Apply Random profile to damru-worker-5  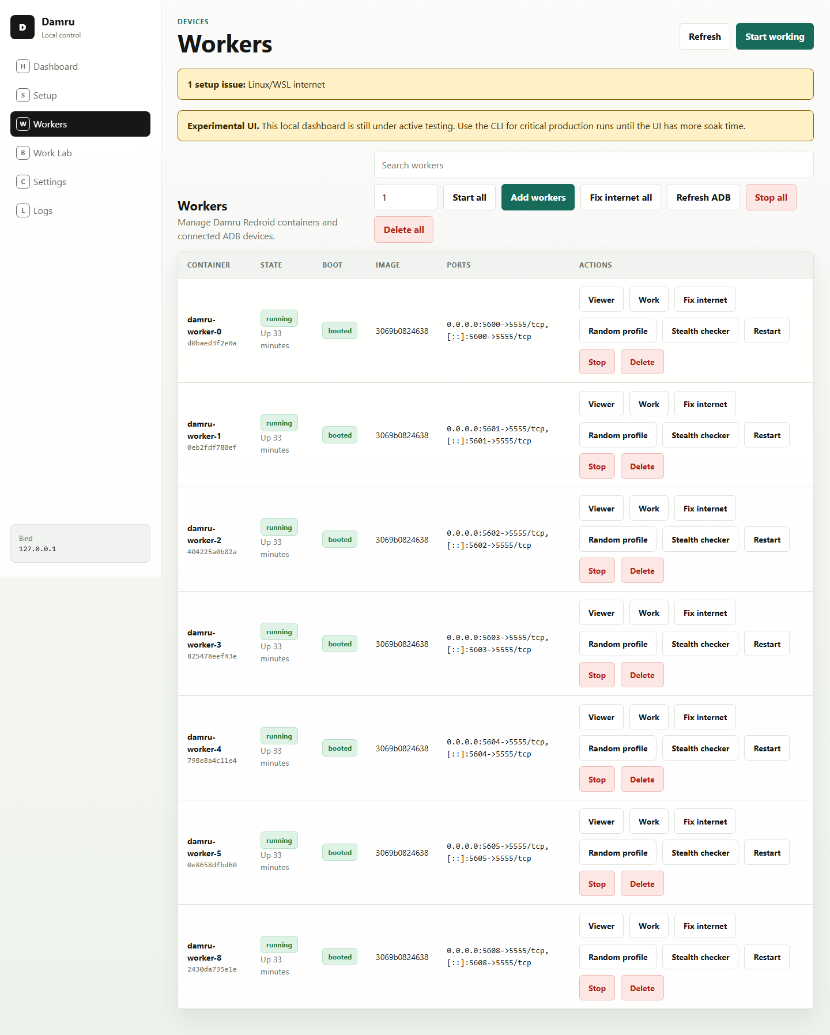pos(618,853)
